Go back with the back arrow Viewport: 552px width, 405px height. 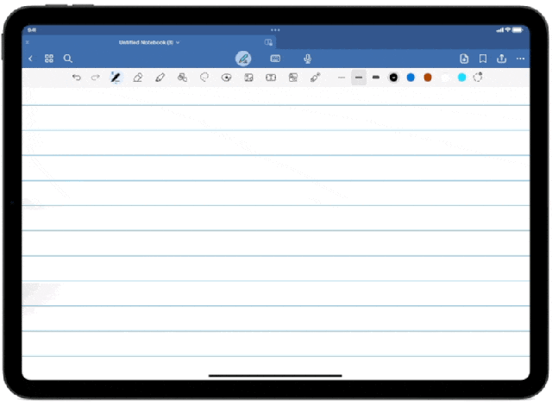[x=31, y=59]
